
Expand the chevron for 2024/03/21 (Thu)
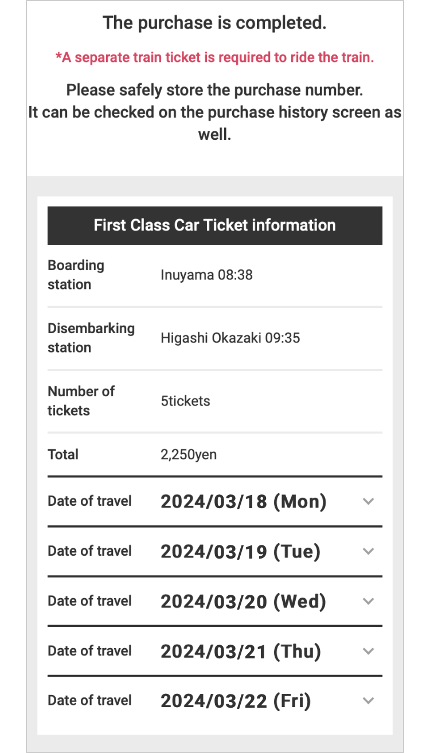[x=369, y=651]
